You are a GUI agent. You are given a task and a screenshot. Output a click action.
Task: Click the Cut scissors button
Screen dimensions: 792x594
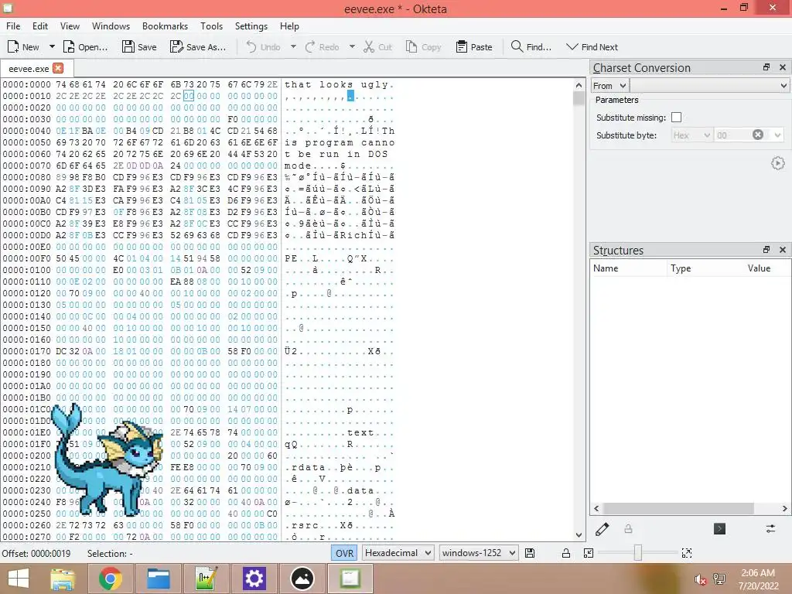[377, 47]
